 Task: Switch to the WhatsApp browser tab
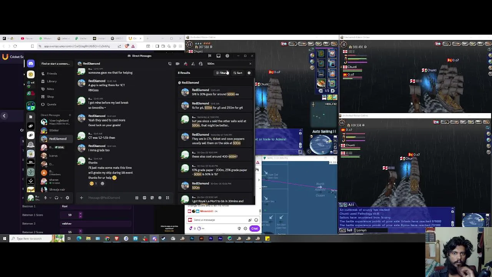click(45, 38)
